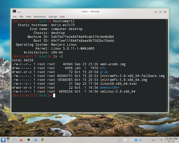The height and width of the screenshot is (143, 179).
Task: Maximize the Konsole window
Action: (160, 11)
